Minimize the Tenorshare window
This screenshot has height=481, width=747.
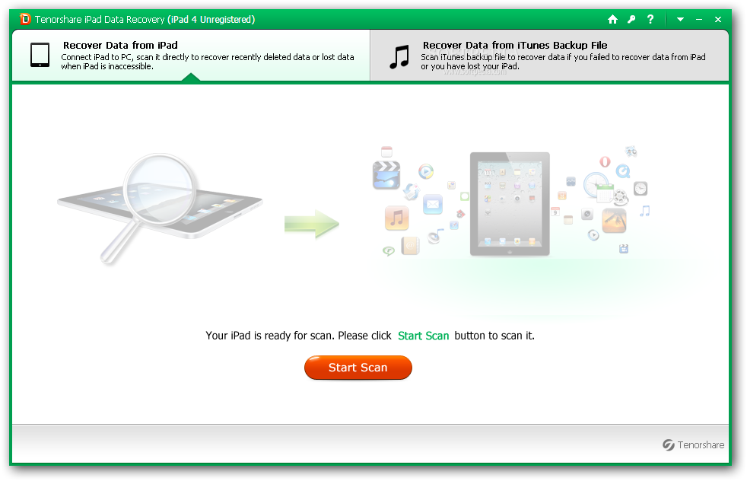699,20
